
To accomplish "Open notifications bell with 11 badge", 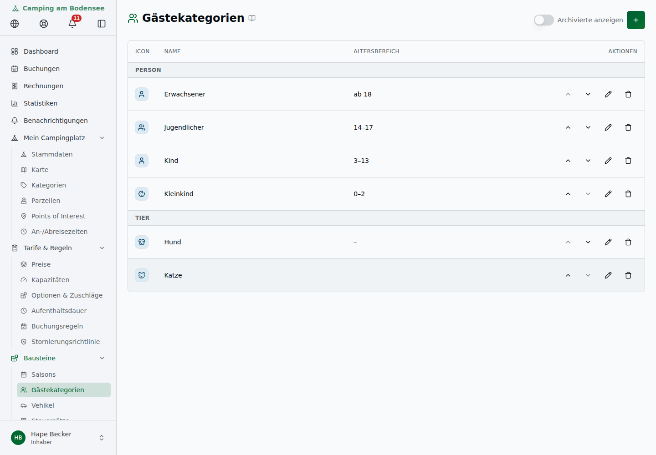I will 72,24.
